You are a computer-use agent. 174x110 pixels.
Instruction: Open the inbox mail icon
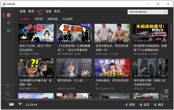pos(8,86)
